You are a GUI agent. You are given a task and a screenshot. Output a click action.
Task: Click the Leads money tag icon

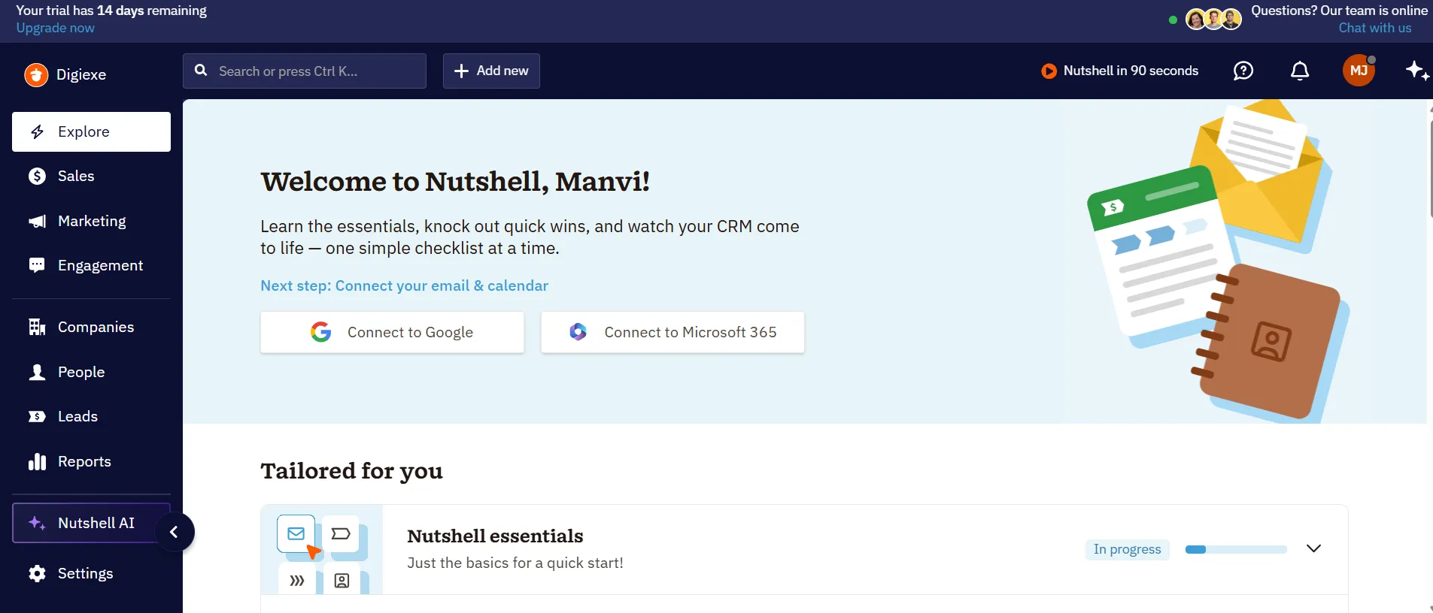coord(37,416)
